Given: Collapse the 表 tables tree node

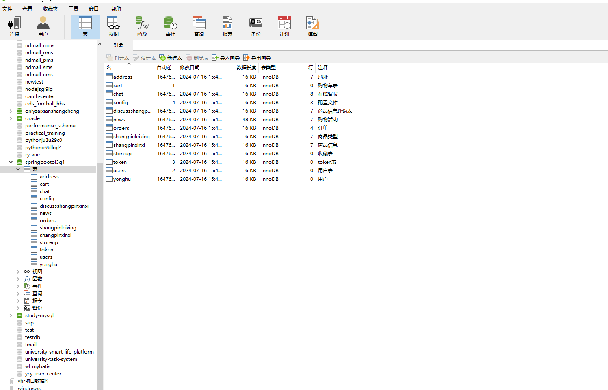Looking at the screenshot, I should [18, 169].
